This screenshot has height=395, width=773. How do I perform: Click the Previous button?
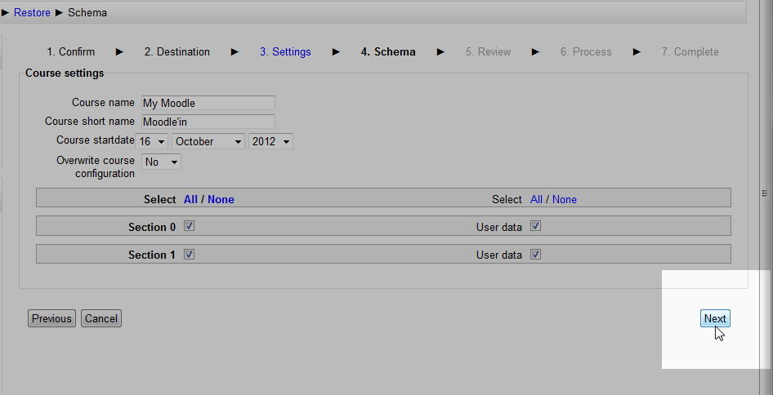51,319
